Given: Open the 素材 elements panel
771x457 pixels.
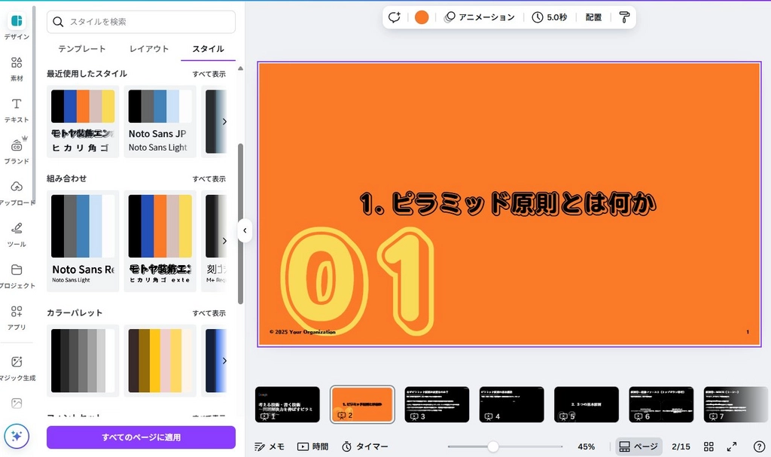Looking at the screenshot, I should [x=17, y=69].
